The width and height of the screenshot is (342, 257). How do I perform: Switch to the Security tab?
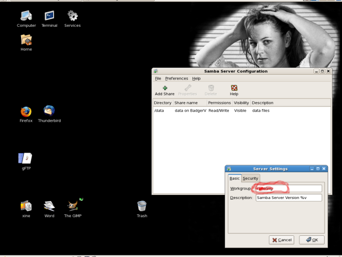tap(250, 179)
